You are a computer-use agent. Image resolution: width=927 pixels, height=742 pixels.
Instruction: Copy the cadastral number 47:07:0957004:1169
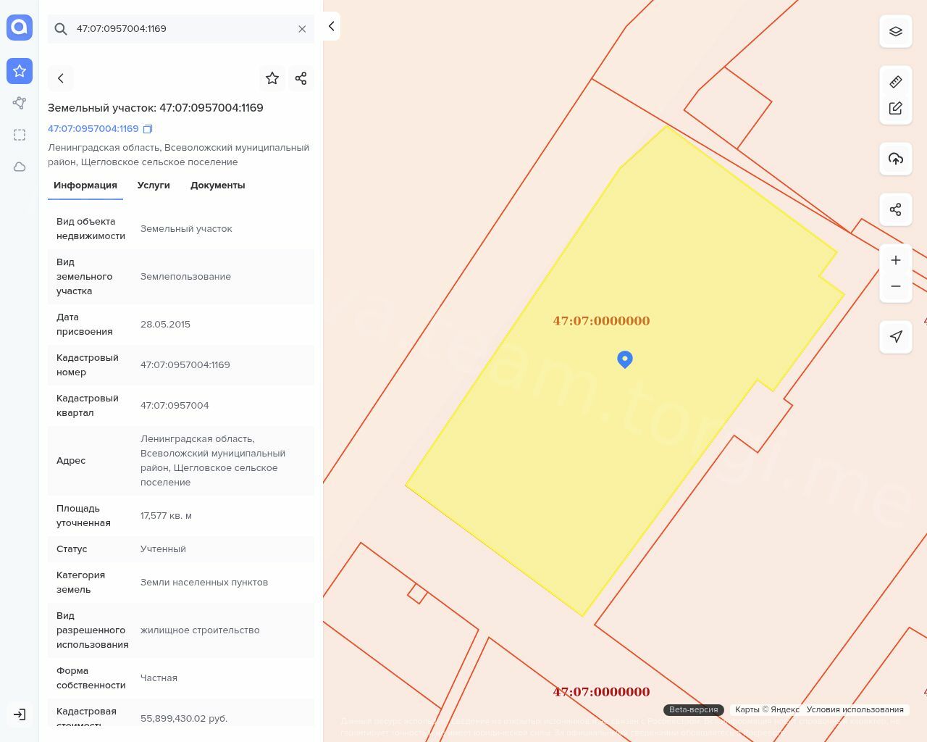point(148,129)
